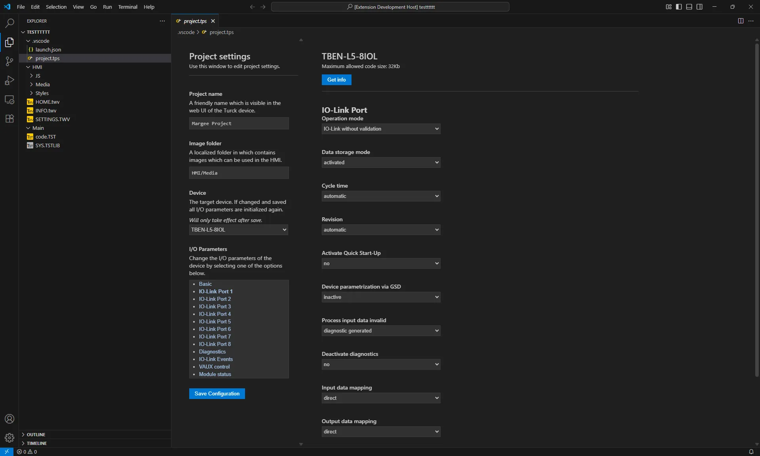This screenshot has width=760, height=456.
Task: Open the Selection menu
Action: 56,7
